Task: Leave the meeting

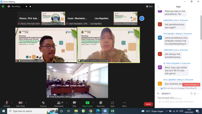Action: [148, 104]
